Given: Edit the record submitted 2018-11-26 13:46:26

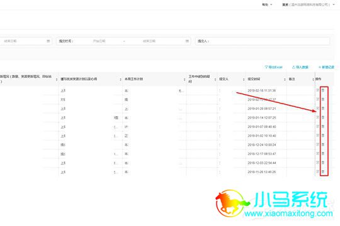Looking at the screenshot, I should pyautogui.click(x=318, y=172).
